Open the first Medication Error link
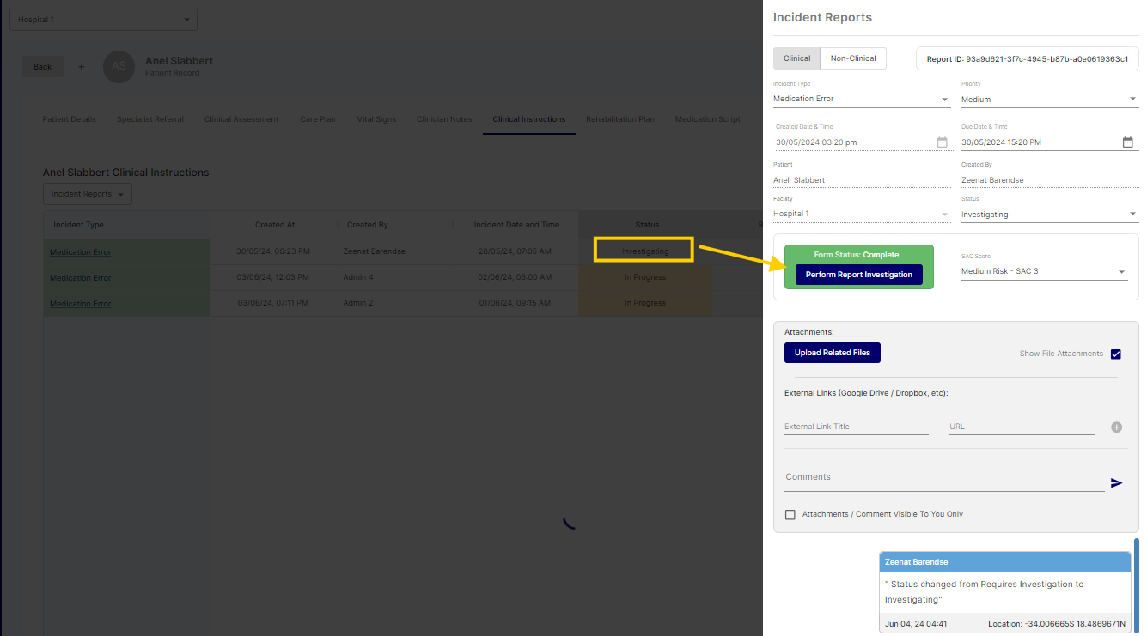The height and width of the screenshot is (636, 1147). 81,252
